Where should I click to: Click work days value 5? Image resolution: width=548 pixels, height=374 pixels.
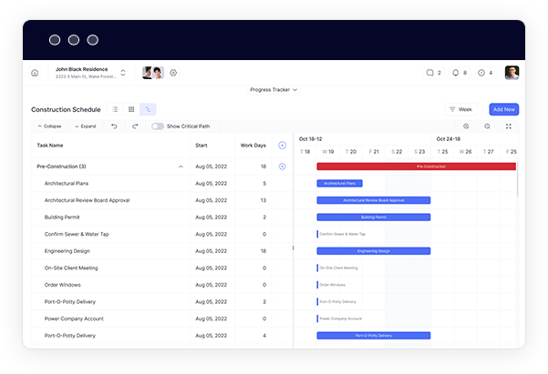pyautogui.click(x=264, y=184)
